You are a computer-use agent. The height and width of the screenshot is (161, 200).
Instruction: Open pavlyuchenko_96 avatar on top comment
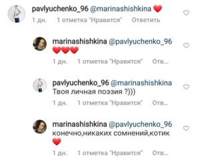[16, 14]
